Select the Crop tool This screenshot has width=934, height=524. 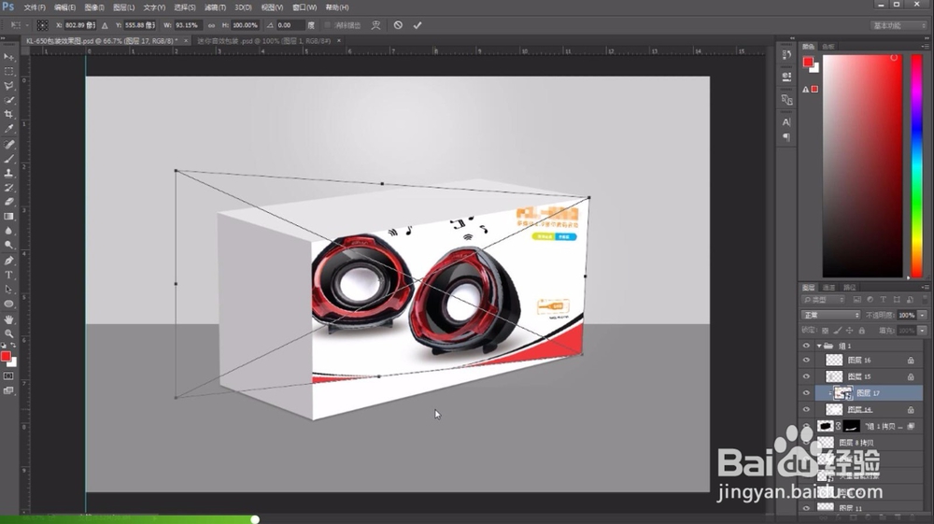[8, 114]
